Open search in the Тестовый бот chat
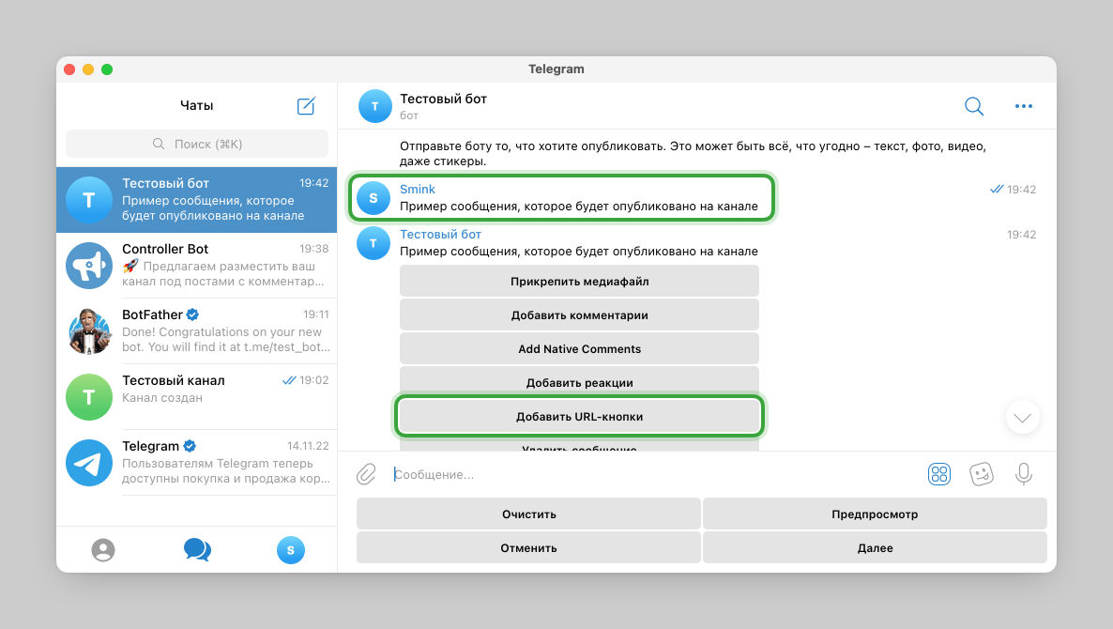 [x=973, y=106]
